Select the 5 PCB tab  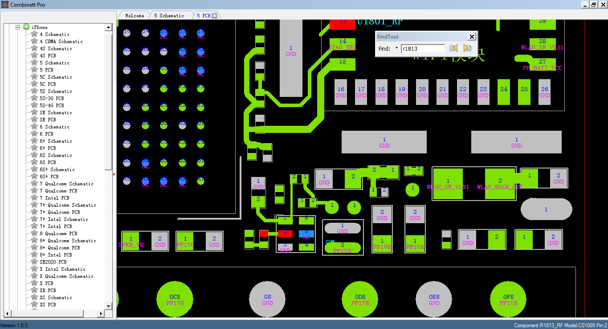click(x=204, y=16)
